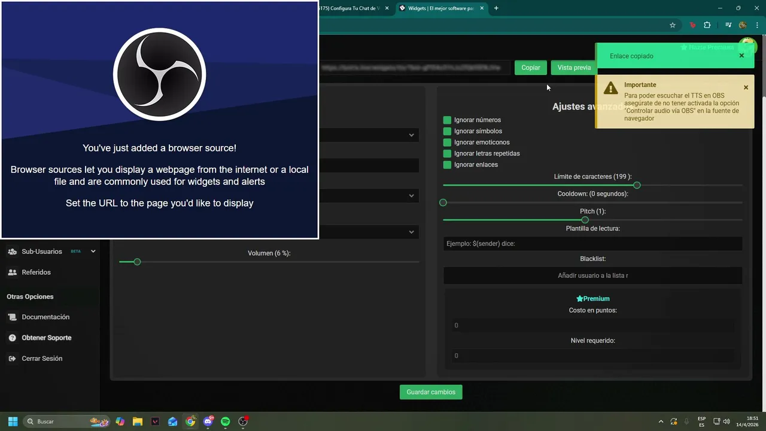The width and height of the screenshot is (766, 431).
Task: Click the 'Costo en puntos' field
Action: click(592, 326)
